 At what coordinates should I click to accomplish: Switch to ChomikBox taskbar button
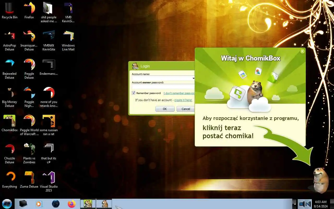click(x=88, y=204)
